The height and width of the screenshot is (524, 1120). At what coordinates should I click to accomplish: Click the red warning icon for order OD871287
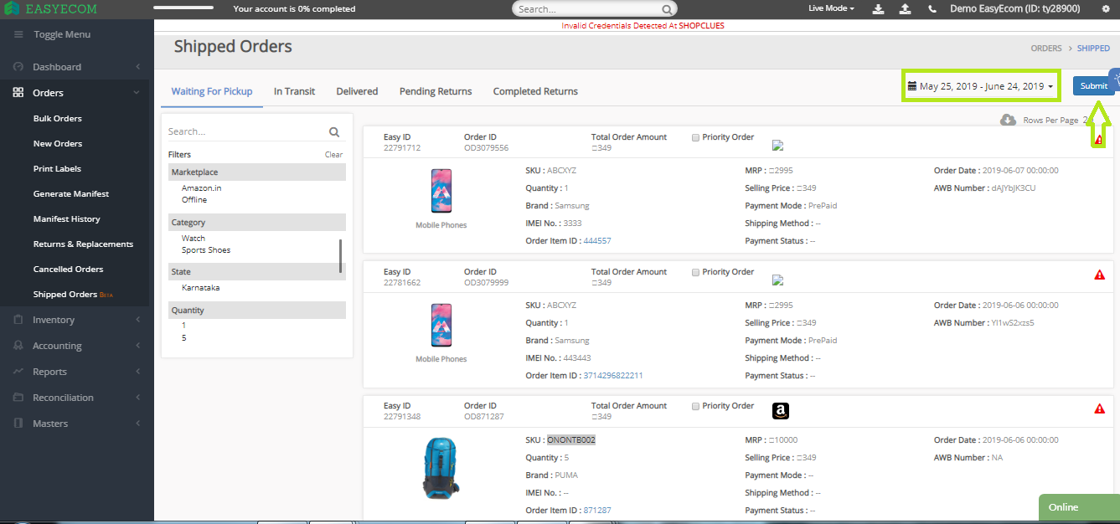(x=1100, y=408)
